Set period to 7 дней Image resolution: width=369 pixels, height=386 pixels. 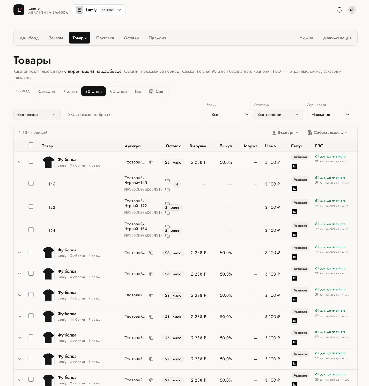pos(70,91)
